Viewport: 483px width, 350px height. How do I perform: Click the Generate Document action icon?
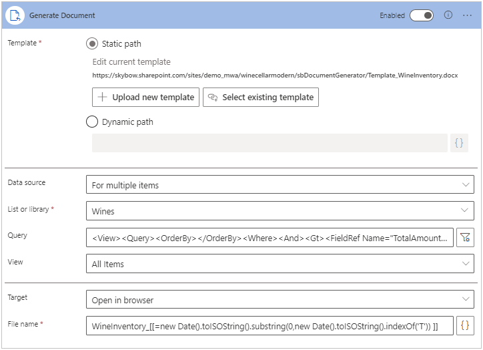(15, 15)
